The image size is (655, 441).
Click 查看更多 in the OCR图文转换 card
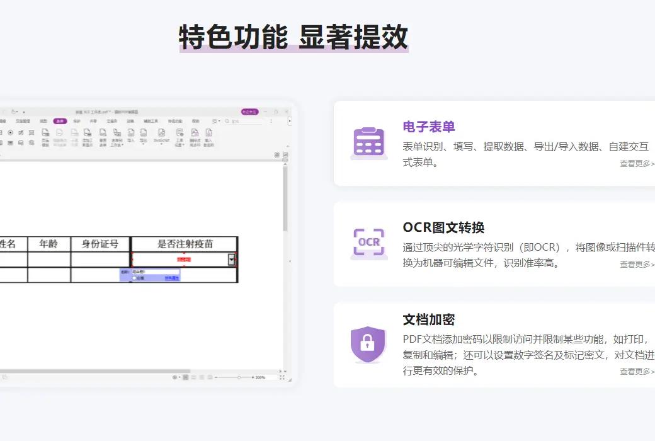[x=637, y=265]
